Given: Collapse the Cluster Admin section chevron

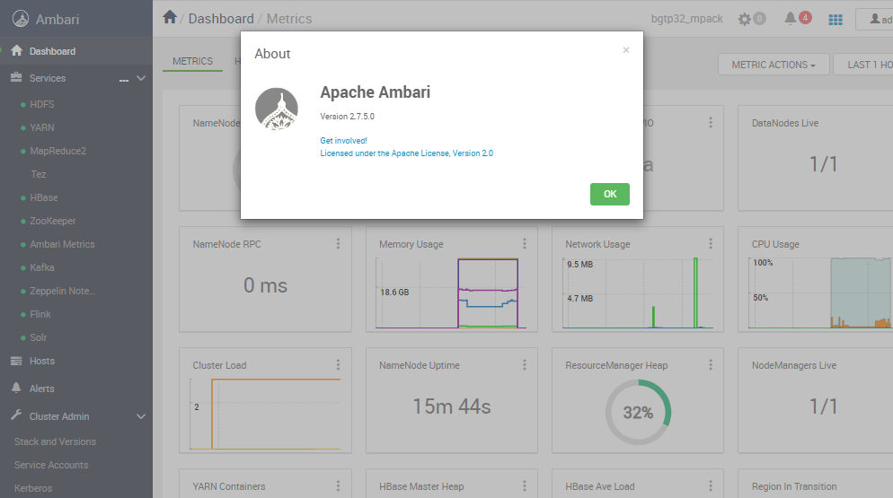Looking at the screenshot, I should pyautogui.click(x=141, y=416).
